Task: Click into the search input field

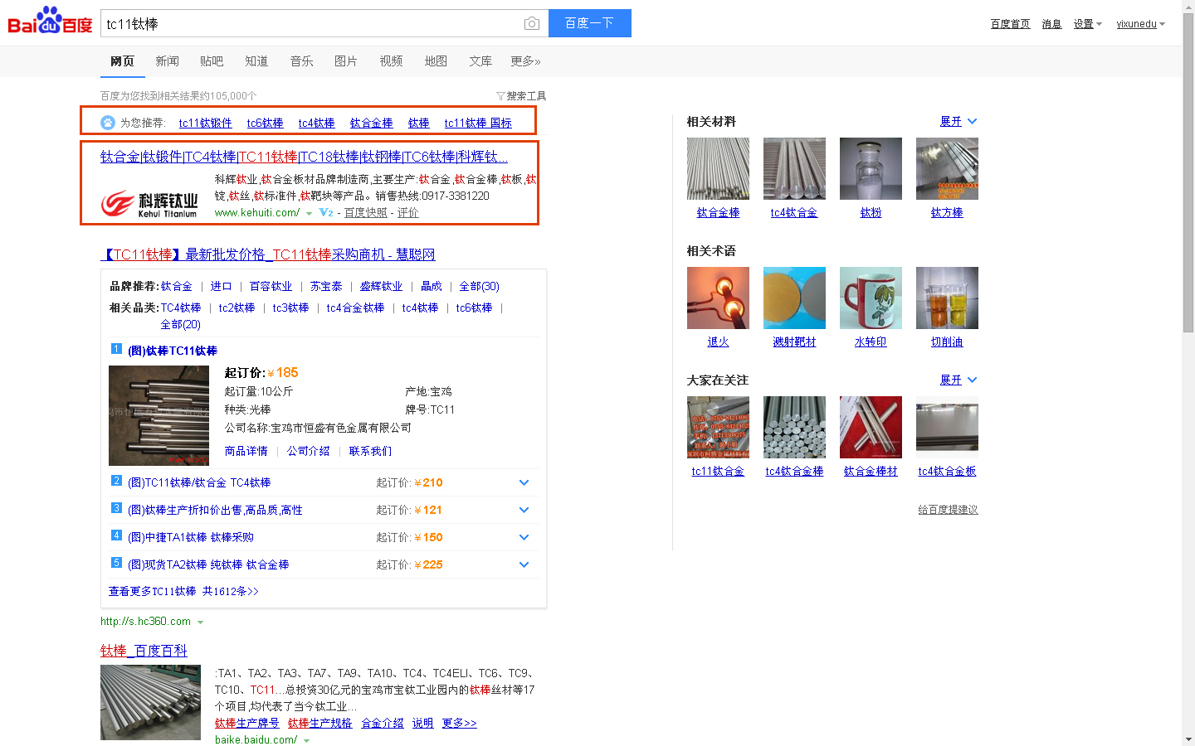Action: click(311, 24)
